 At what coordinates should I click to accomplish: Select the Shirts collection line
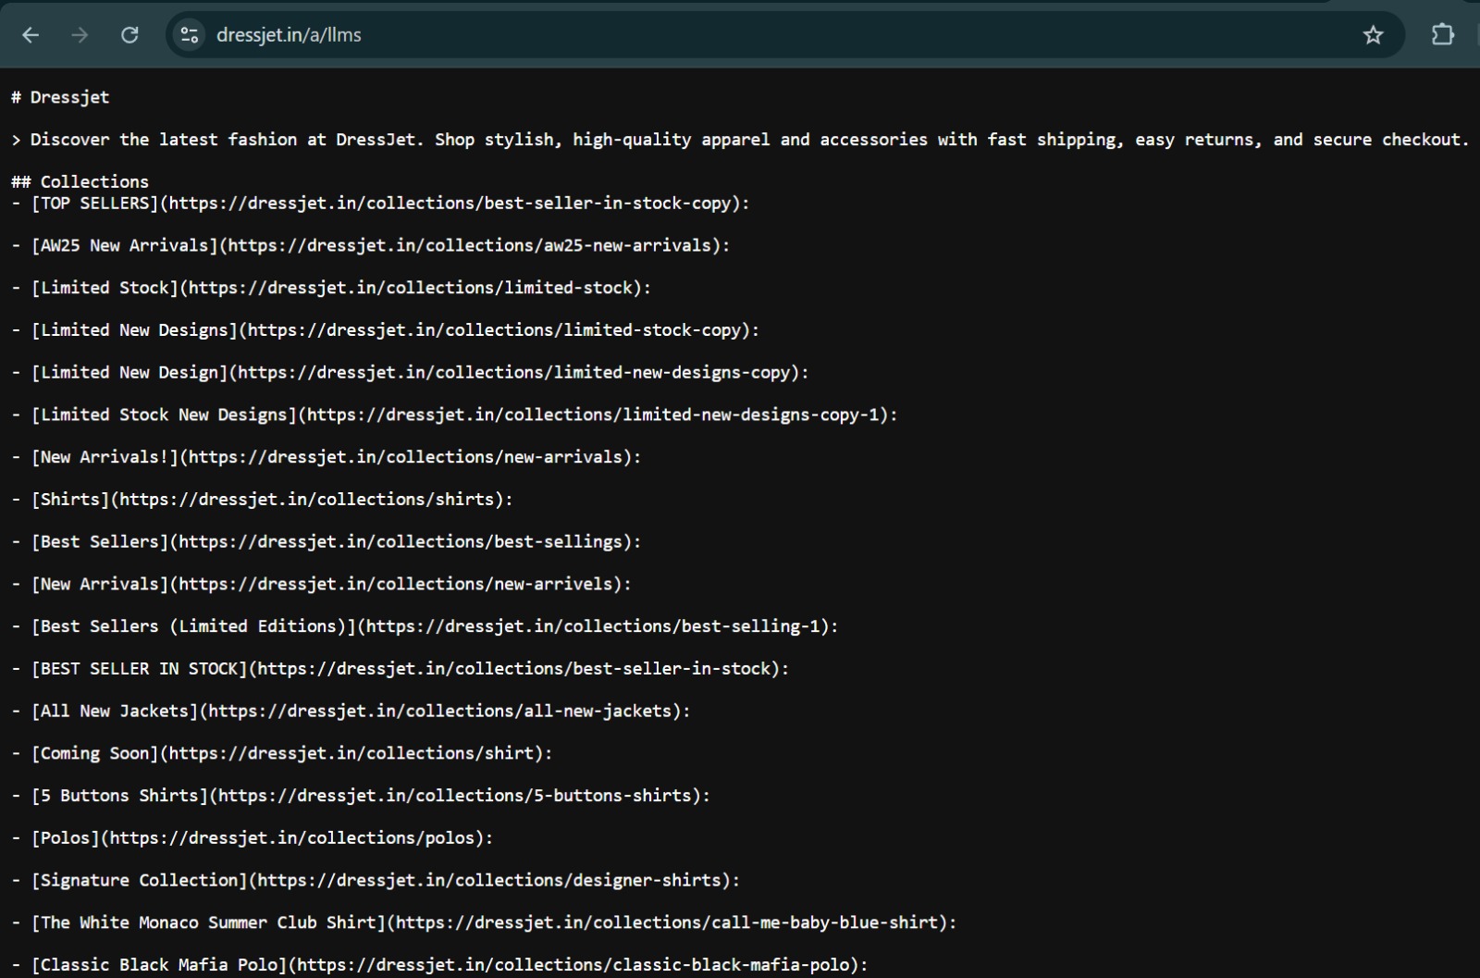click(x=262, y=500)
